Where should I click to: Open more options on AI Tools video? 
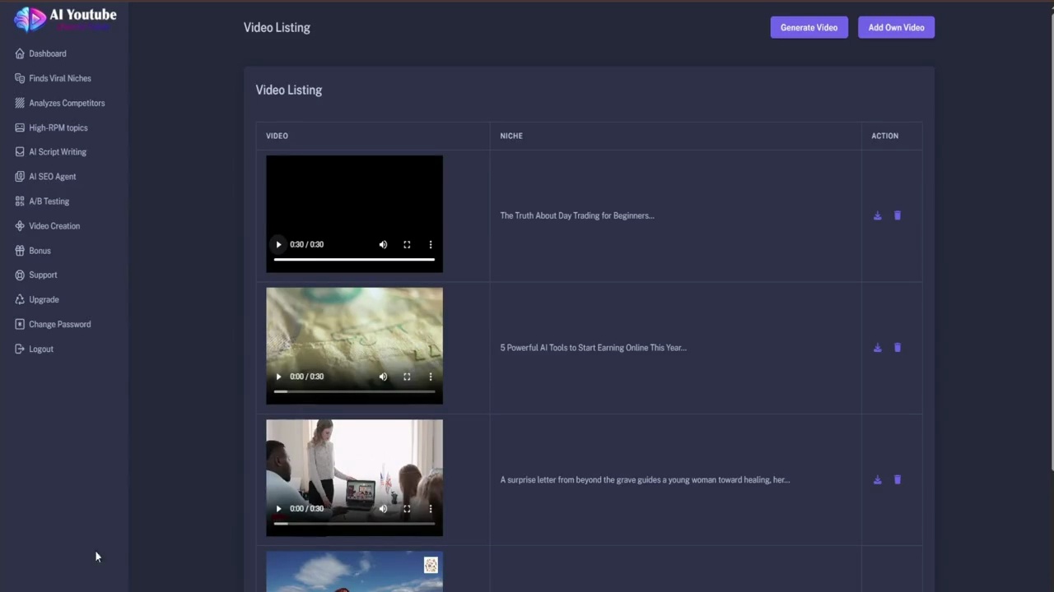[431, 377]
